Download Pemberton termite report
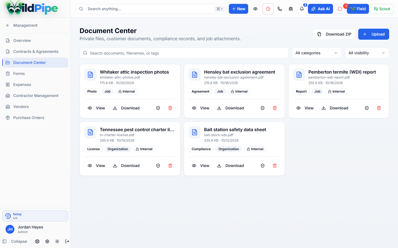This screenshot has width=398, height=248. pos(335,108)
